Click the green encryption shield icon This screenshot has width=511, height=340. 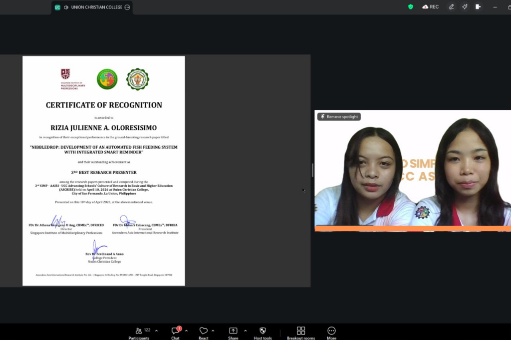[x=411, y=7]
